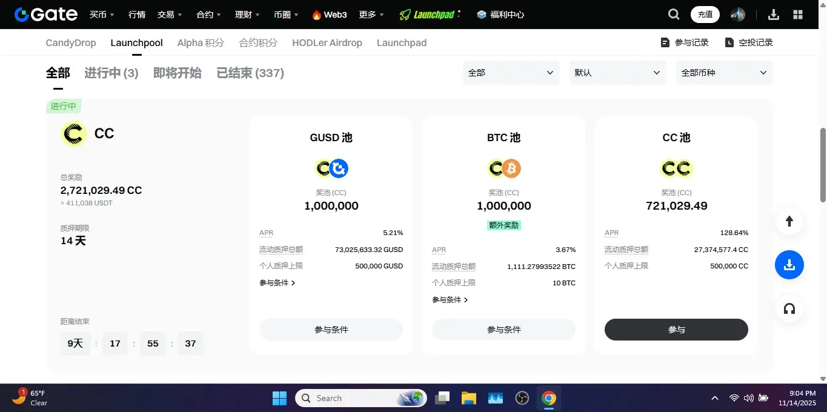Open the Windows Start menu
This screenshot has height=412, width=827.
(279, 398)
